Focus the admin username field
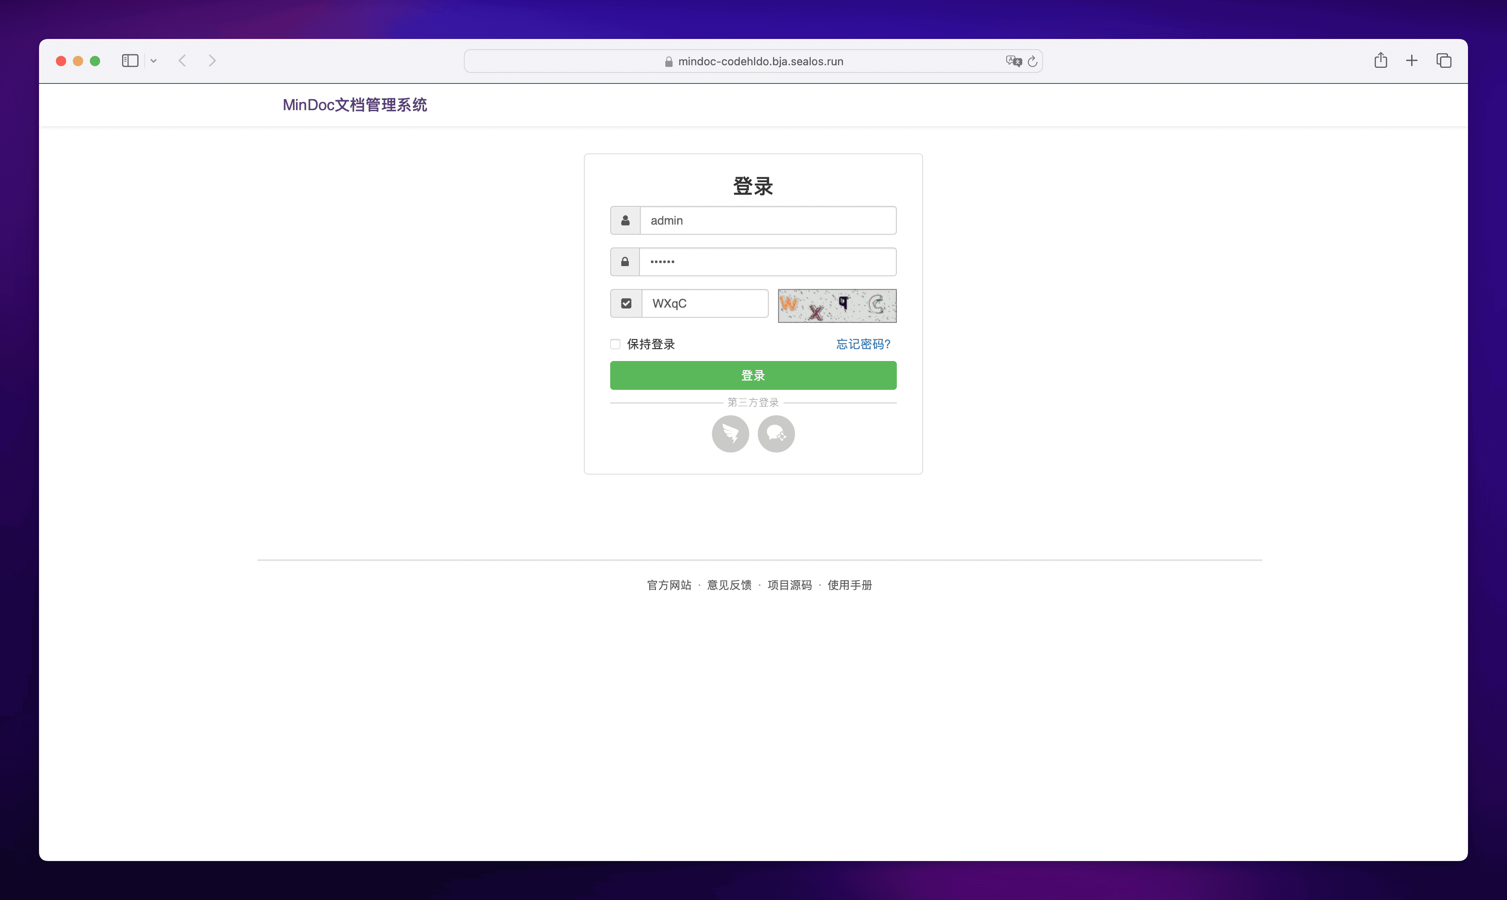Screen dimensions: 1507x900 pyautogui.click(x=767, y=221)
